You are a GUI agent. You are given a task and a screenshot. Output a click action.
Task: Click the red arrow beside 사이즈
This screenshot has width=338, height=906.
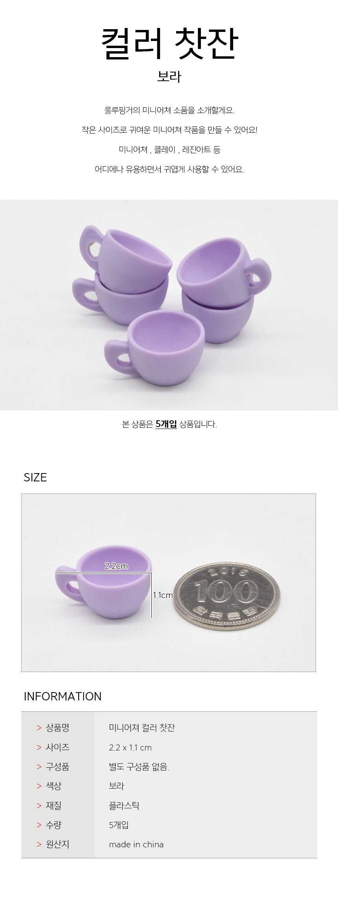point(39,747)
